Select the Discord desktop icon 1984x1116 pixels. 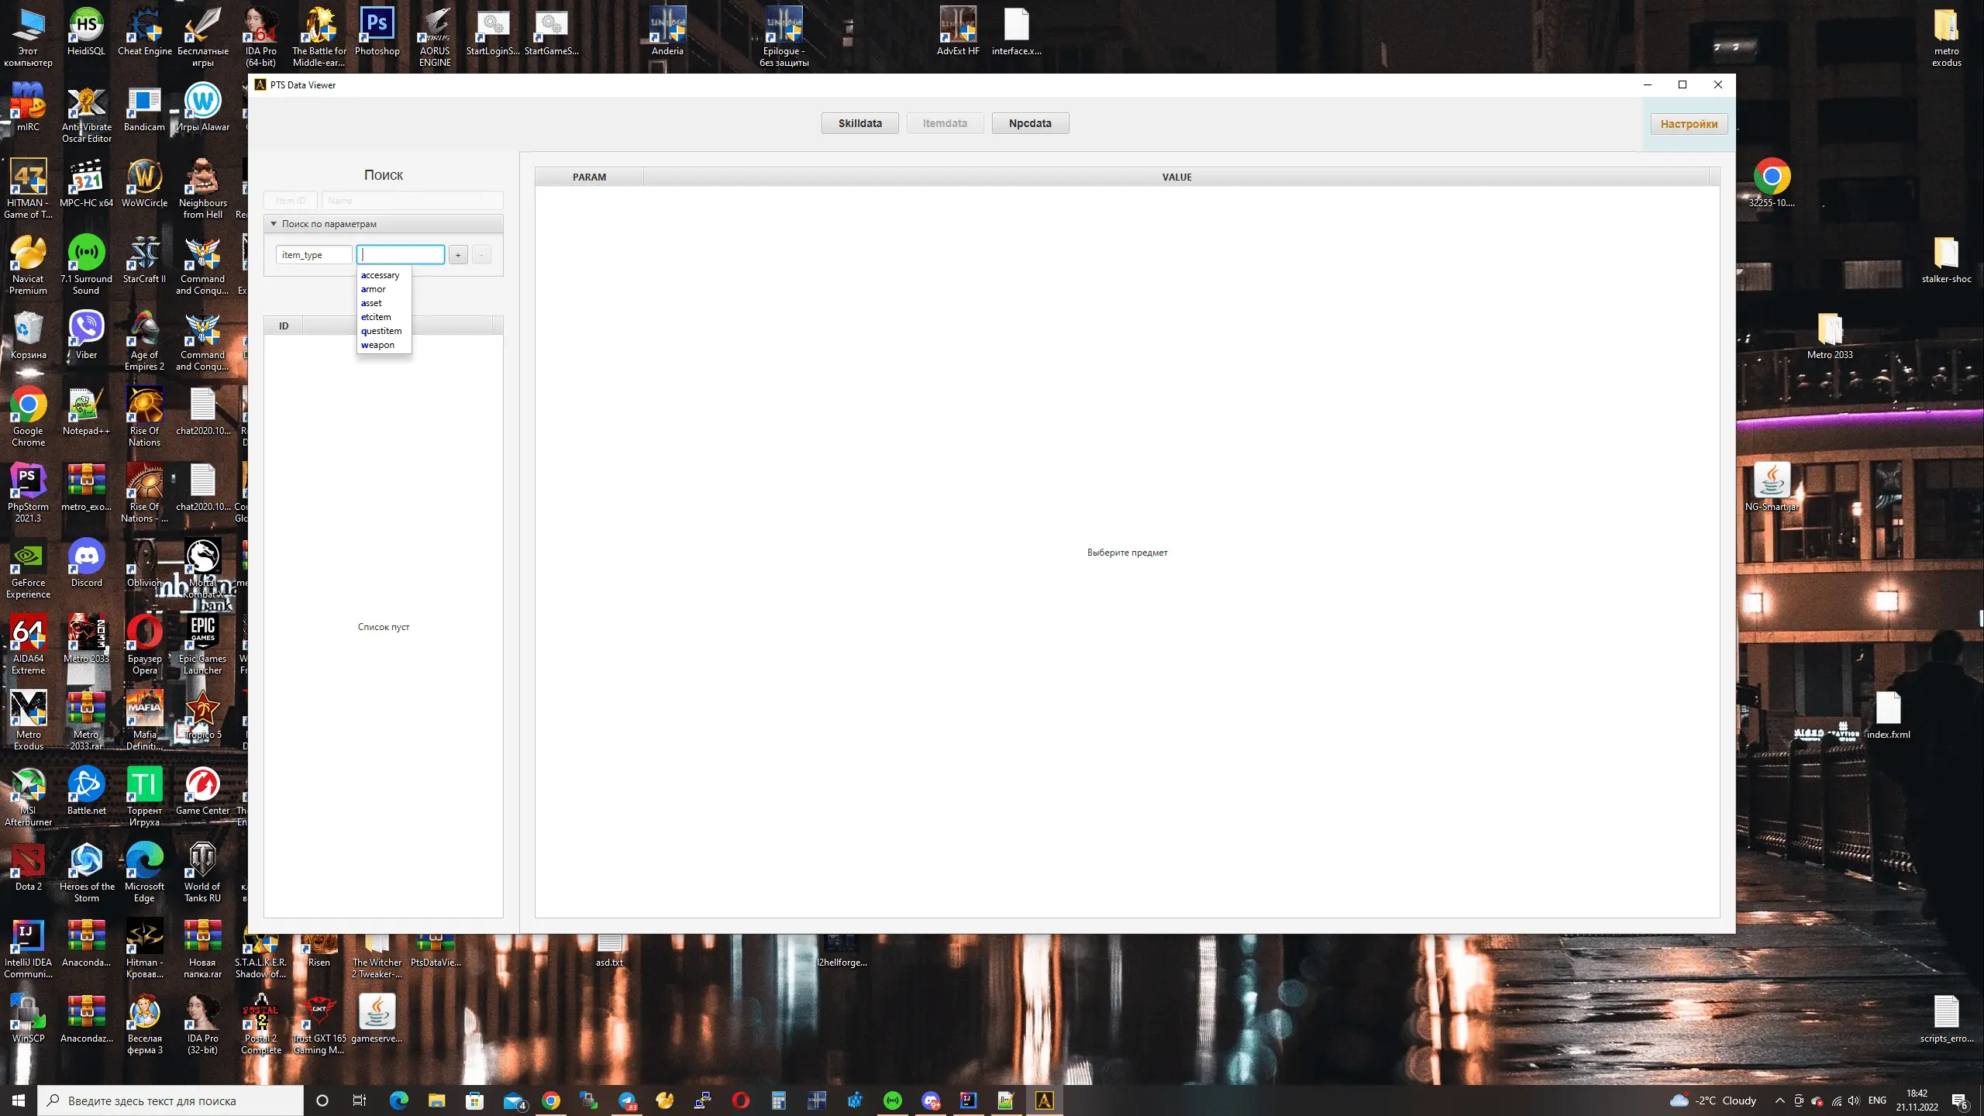pos(86,564)
